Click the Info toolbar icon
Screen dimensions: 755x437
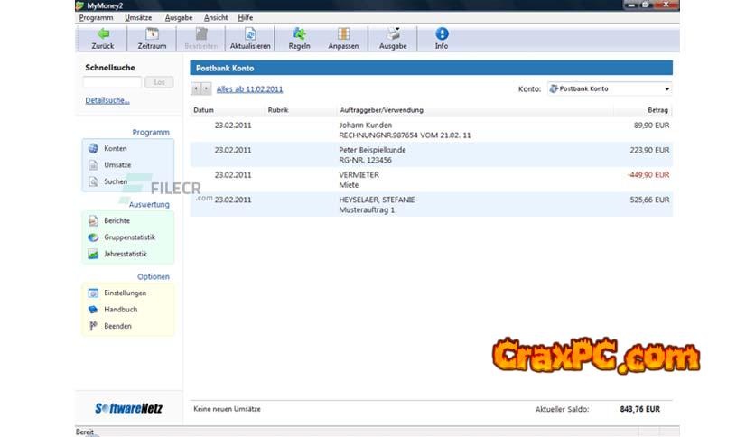(x=441, y=34)
